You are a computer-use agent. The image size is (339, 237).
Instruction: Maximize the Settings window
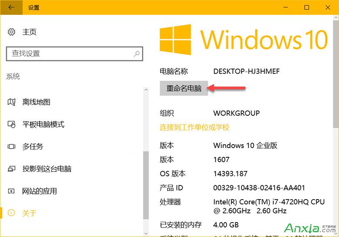pos(307,7)
